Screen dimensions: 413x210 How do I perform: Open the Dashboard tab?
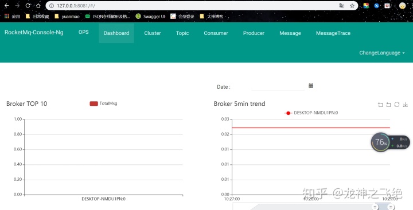click(116, 33)
